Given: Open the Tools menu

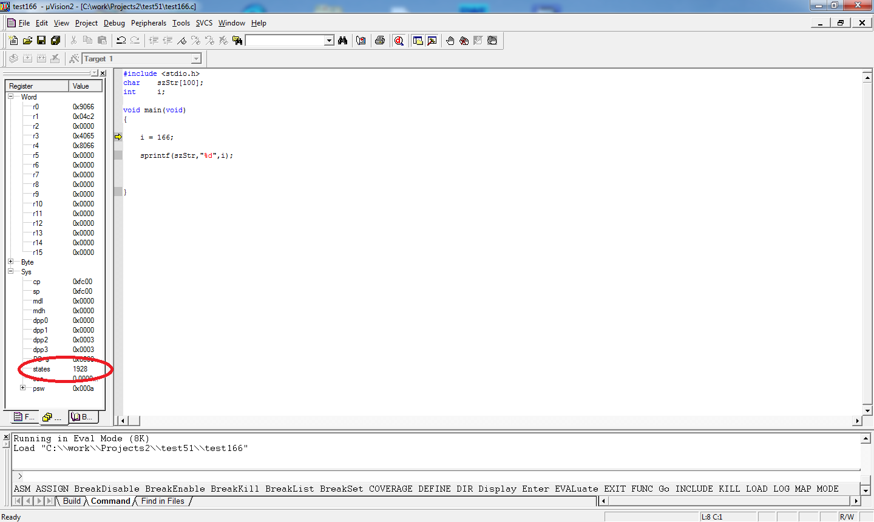Looking at the screenshot, I should tap(181, 23).
